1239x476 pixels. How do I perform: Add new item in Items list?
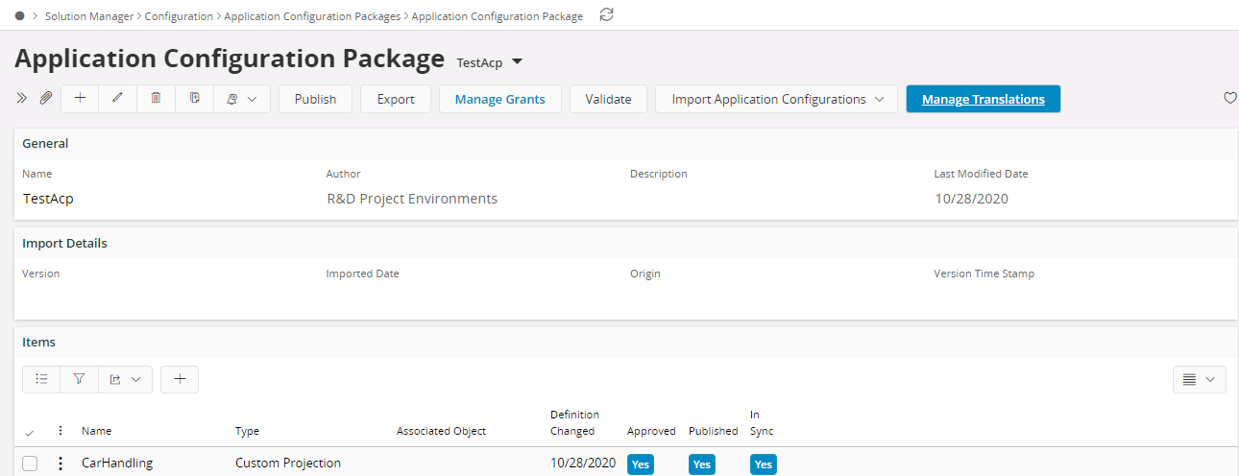coord(180,379)
